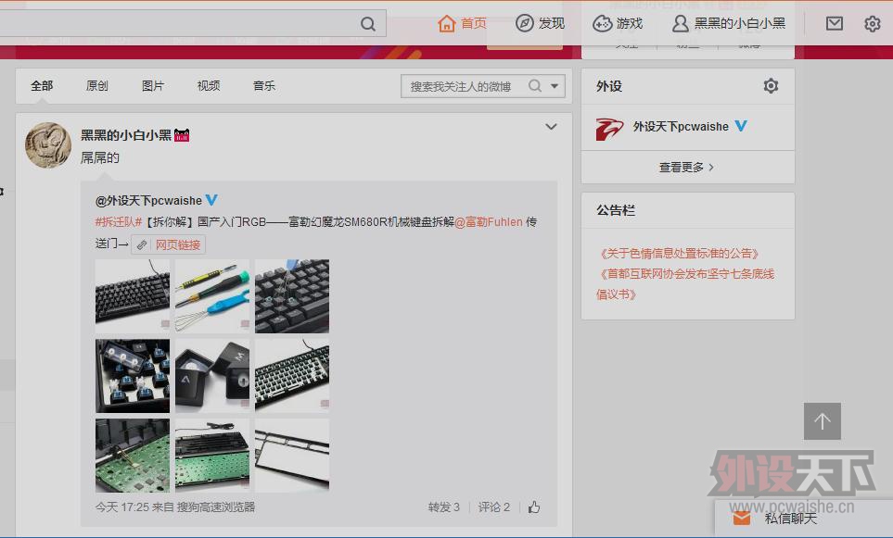893x538 pixels.
Task: Click the link icon before 网页链接
Action: 142,245
